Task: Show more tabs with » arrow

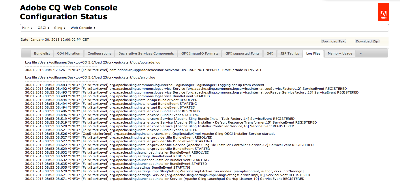Action: coord(360,53)
